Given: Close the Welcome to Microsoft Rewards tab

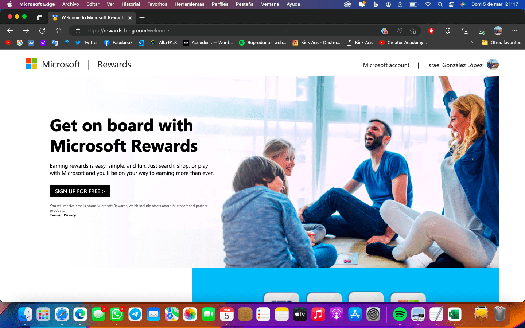Looking at the screenshot, I should [x=130, y=18].
